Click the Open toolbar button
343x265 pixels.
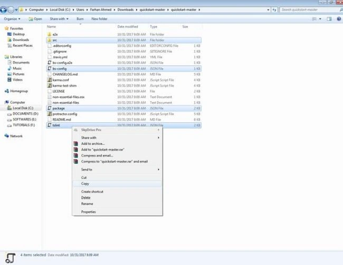point(35,19)
